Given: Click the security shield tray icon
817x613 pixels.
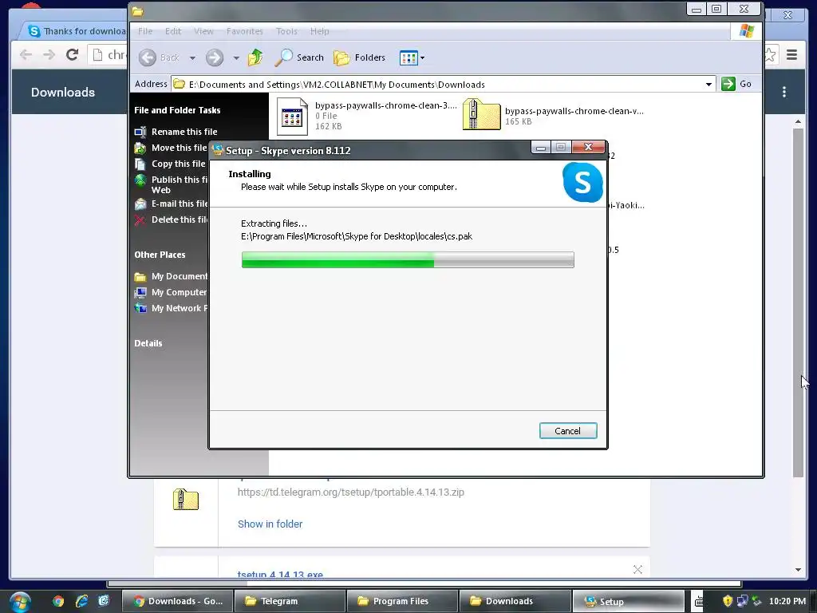Looking at the screenshot, I should 728,601.
